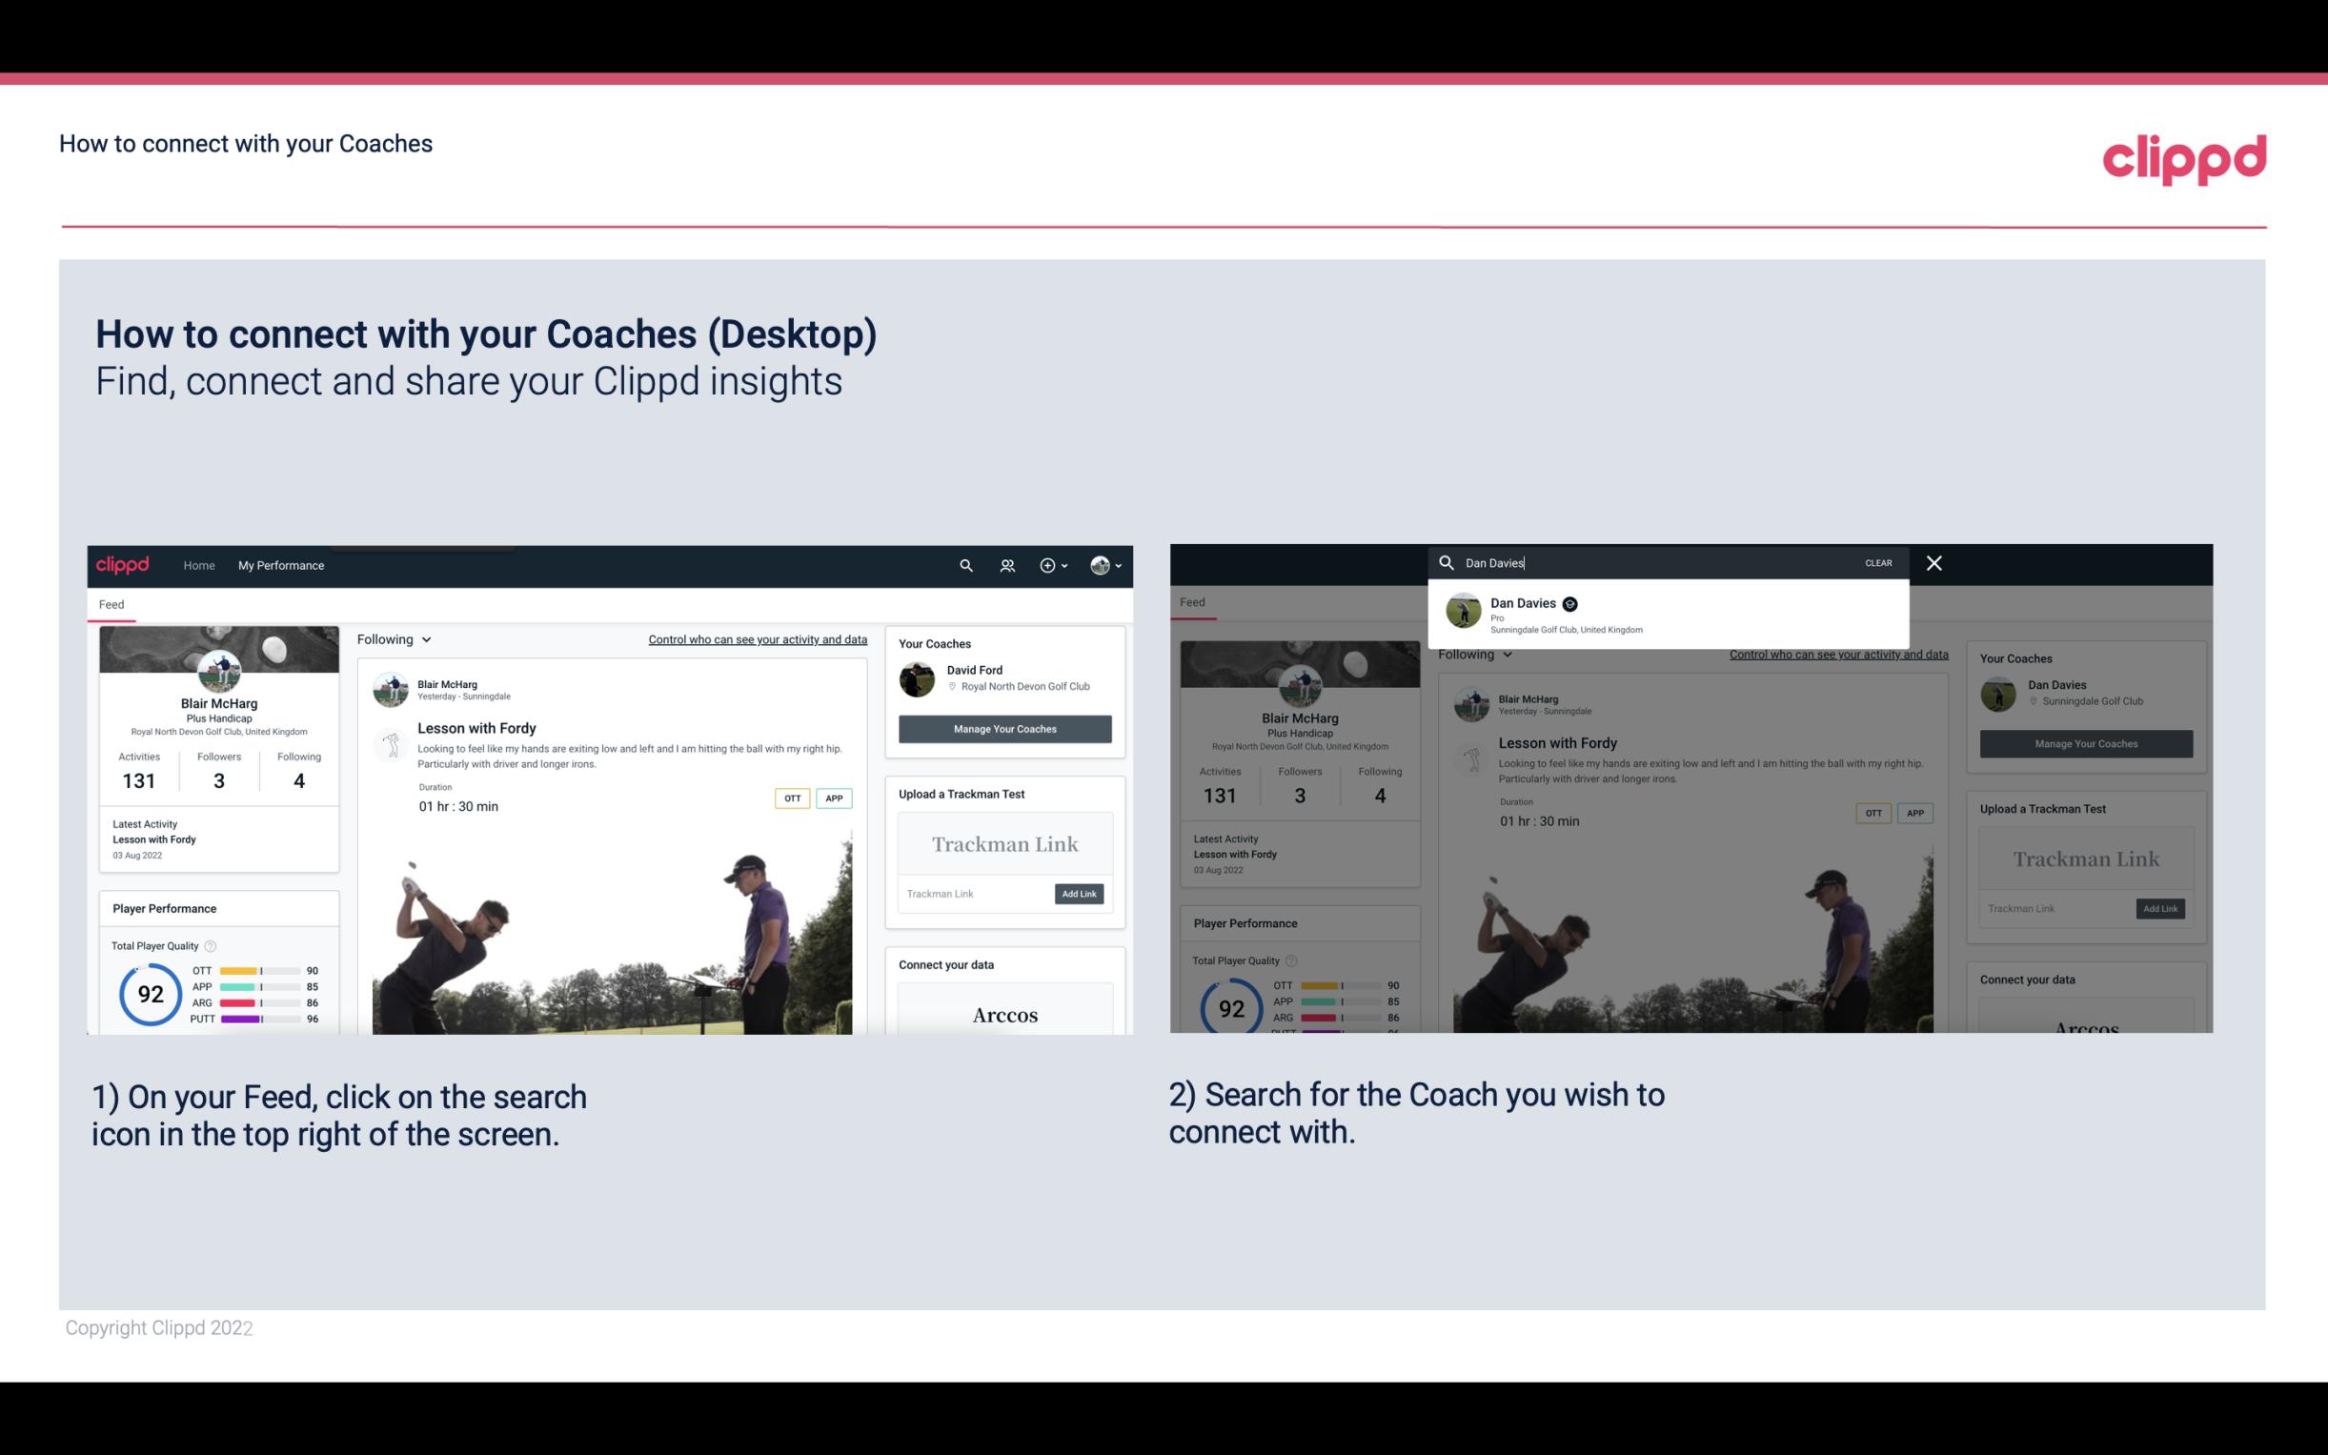Image resolution: width=2328 pixels, height=1455 pixels.
Task: Select the My Performance tab
Action: coord(281,565)
